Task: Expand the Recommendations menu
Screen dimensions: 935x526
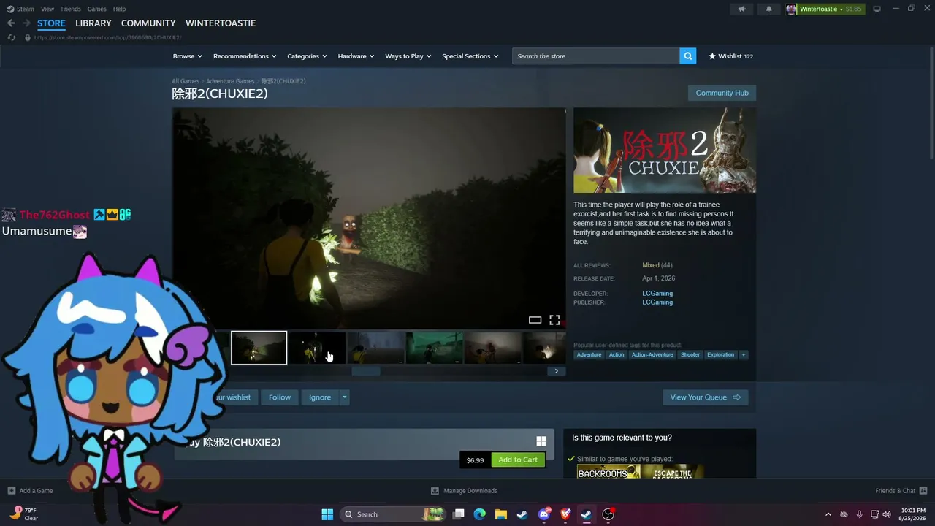Action: coord(245,56)
